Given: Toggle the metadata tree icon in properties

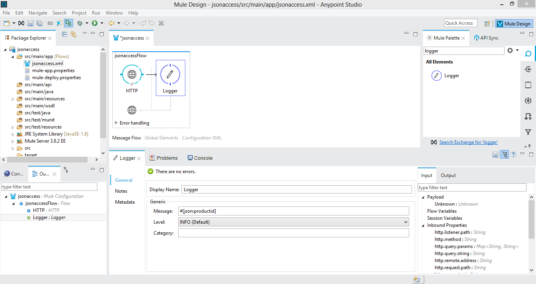Looking at the screenshot, I should click(504, 154).
